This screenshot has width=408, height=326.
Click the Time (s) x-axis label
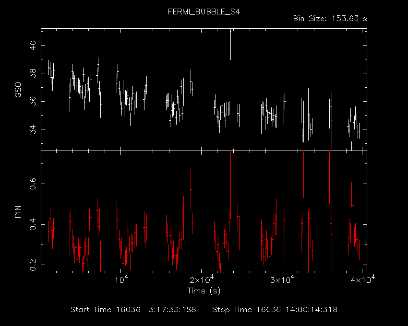click(x=204, y=291)
